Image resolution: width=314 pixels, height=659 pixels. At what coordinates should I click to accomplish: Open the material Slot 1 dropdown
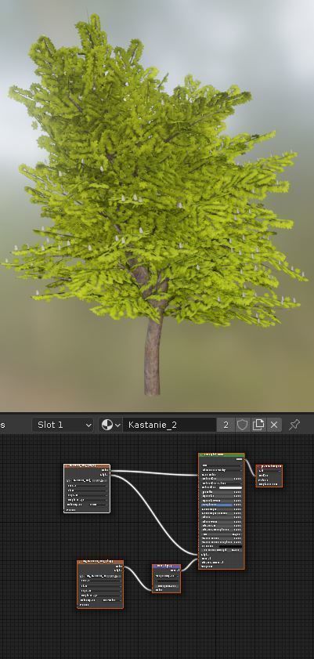(63, 425)
